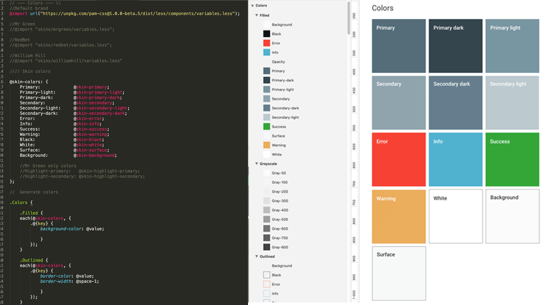This screenshot has width=542, height=305.
Task: Click the White color tile
Action: point(455,216)
